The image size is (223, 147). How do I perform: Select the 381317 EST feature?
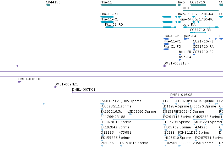pos(164,114)
